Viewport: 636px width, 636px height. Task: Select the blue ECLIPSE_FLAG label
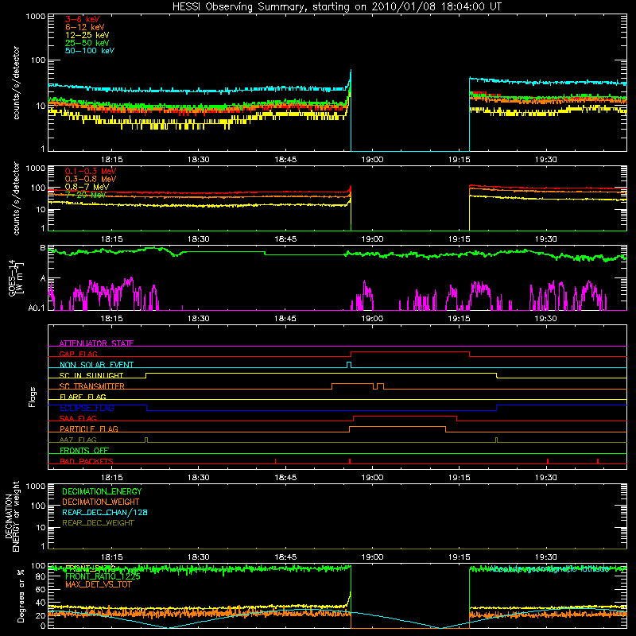87,408
